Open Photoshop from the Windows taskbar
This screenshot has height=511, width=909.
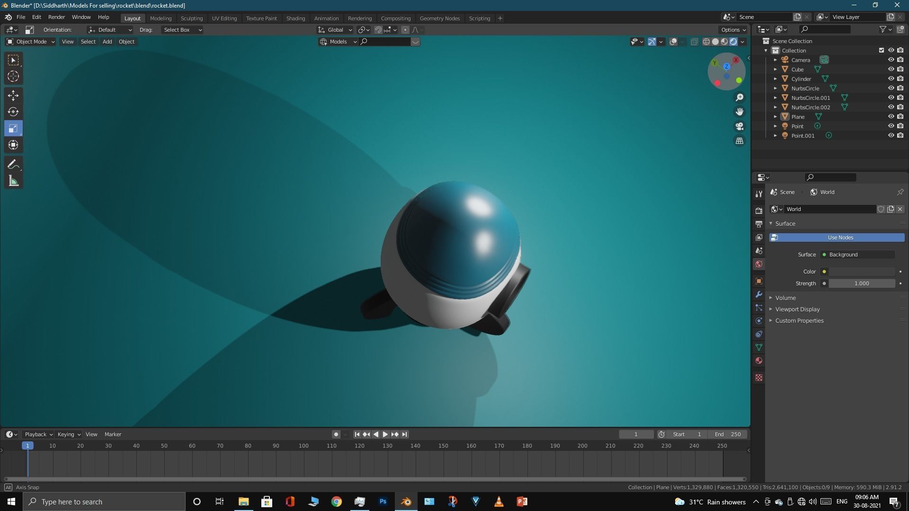coord(383,502)
